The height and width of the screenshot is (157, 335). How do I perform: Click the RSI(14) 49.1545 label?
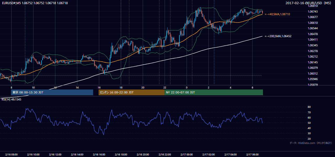[x=11, y=99]
